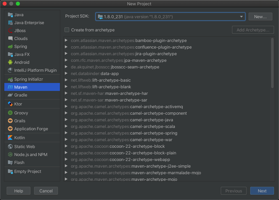Expand cocoon-22-archetype-webapp node
This screenshot has width=279, height=200.
pyautogui.click(x=66, y=159)
